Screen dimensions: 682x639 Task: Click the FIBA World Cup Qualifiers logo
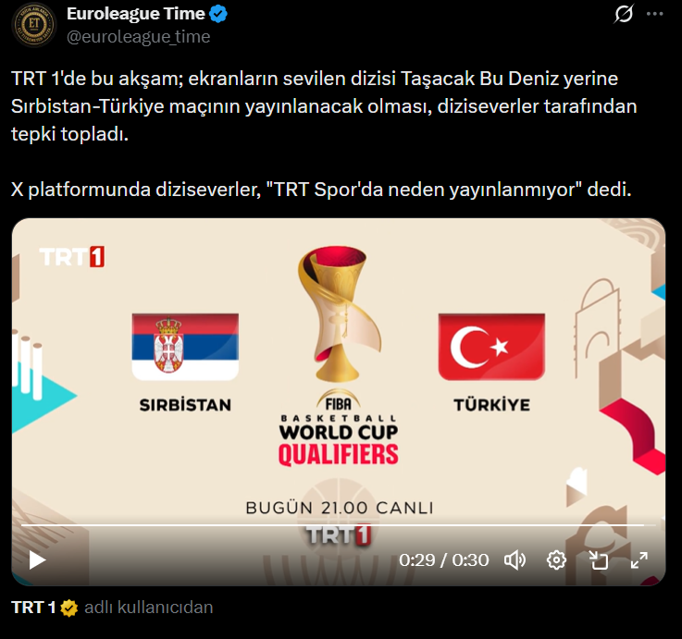(x=339, y=356)
